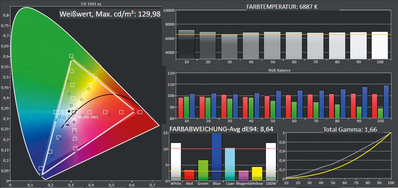Click the 10000 label on temperature axis

168,10
